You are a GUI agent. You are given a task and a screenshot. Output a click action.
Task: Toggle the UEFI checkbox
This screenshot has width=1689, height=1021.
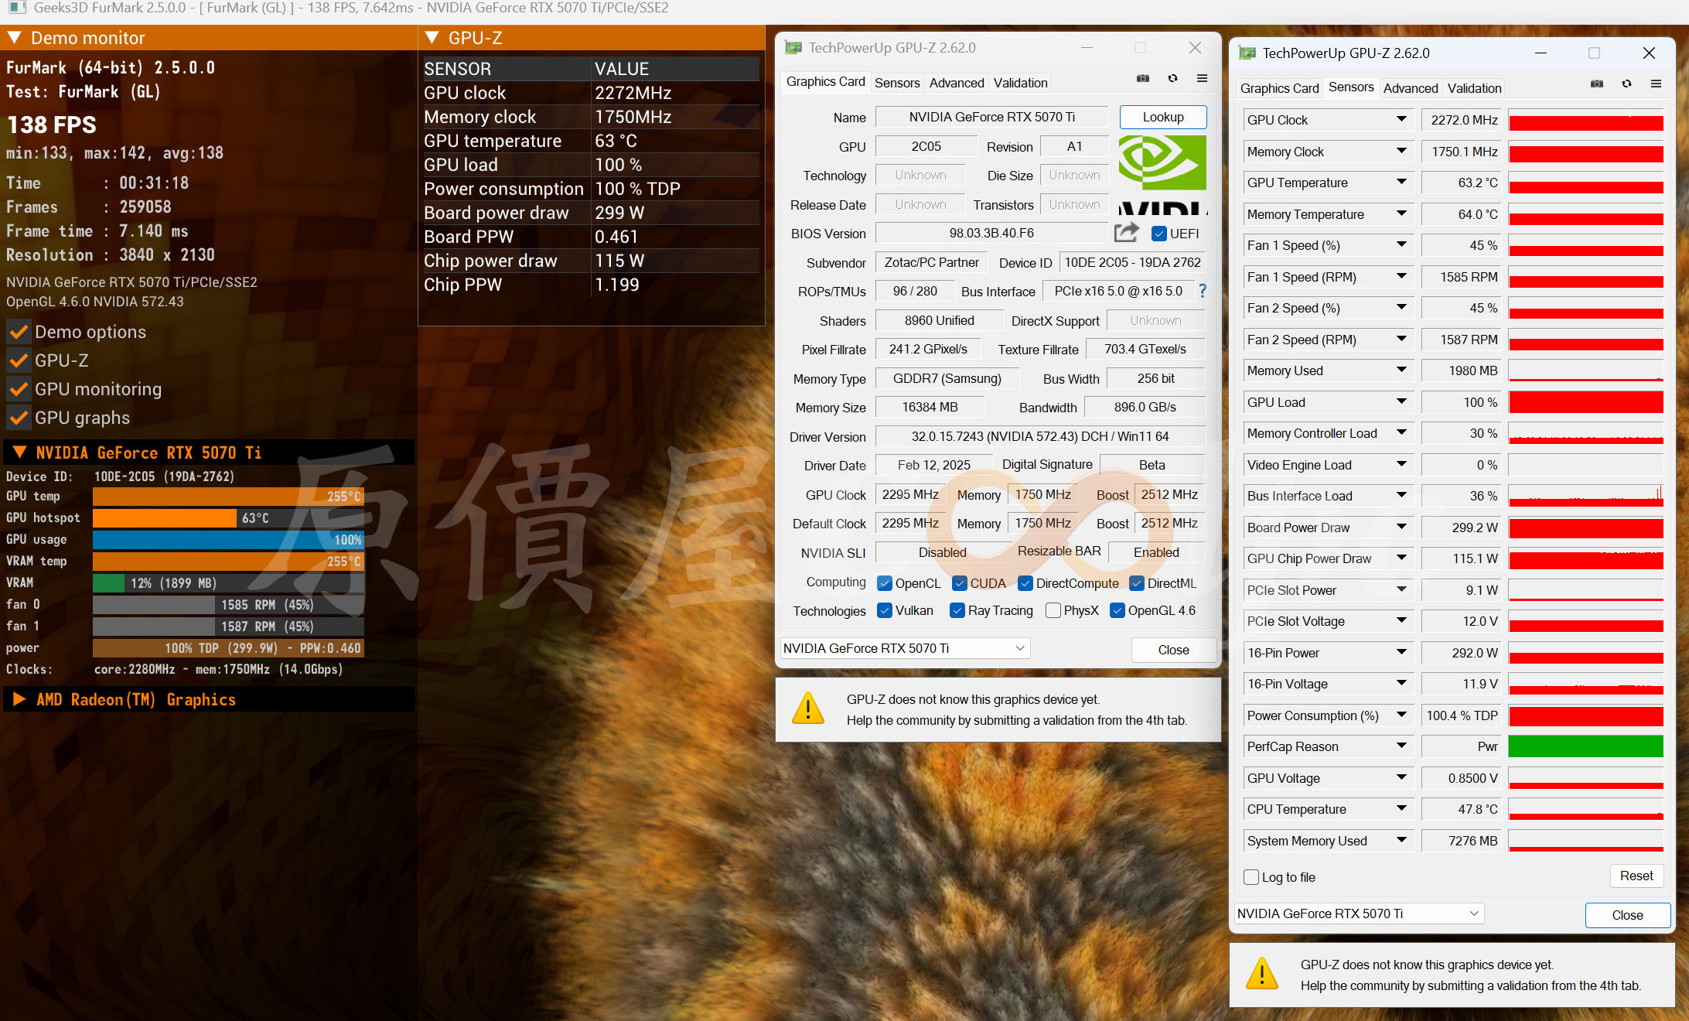point(1159,234)
